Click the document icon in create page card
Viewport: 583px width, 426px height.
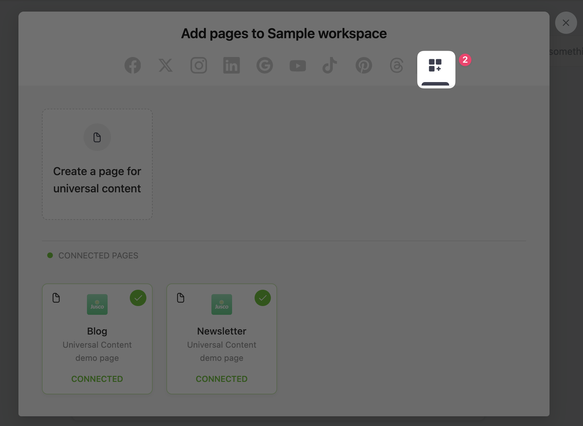tap(97, 137)
